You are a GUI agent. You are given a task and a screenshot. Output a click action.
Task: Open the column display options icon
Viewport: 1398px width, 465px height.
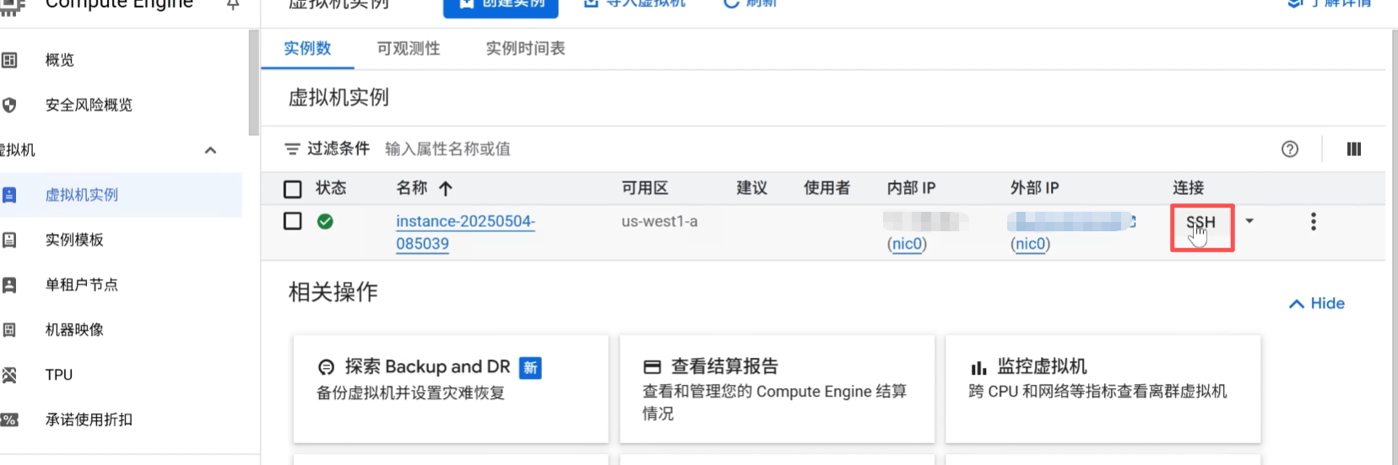[1354, 149]
